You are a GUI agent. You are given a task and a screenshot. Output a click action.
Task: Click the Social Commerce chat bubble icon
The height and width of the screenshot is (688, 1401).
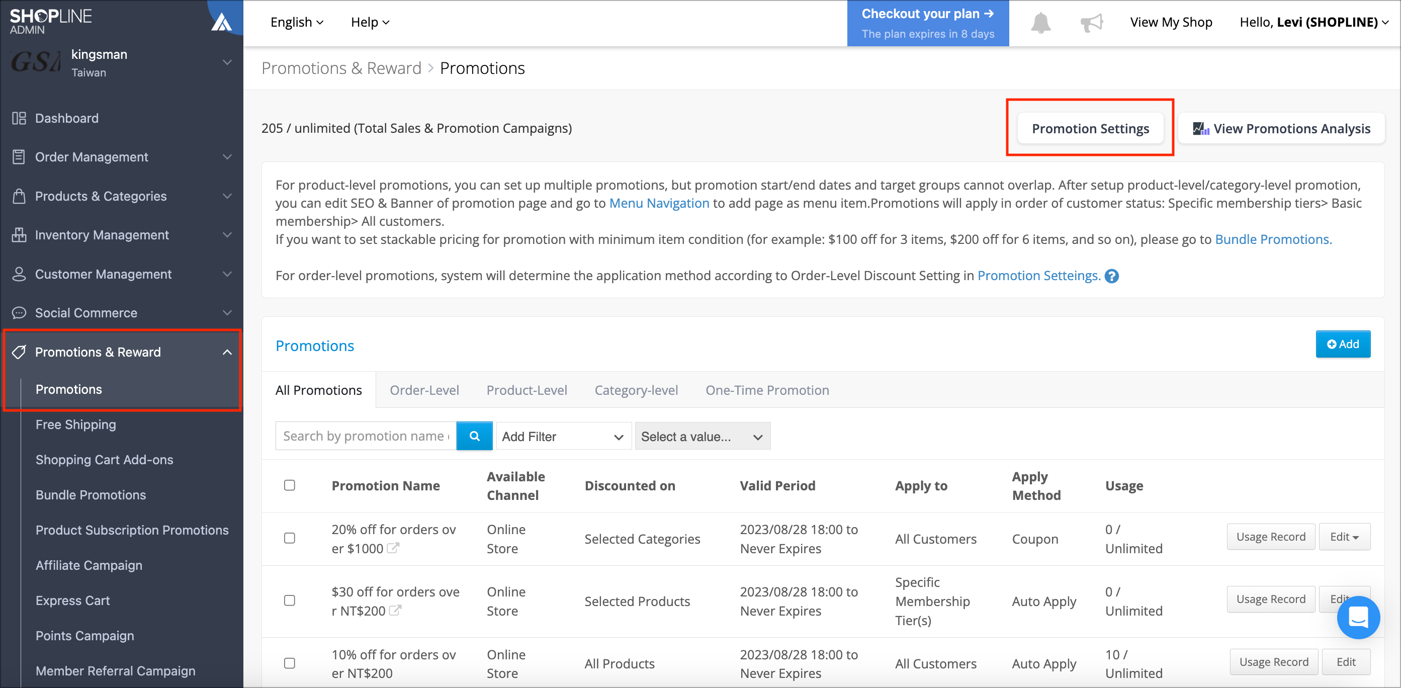pyautogui.click(x=19, y=313)
